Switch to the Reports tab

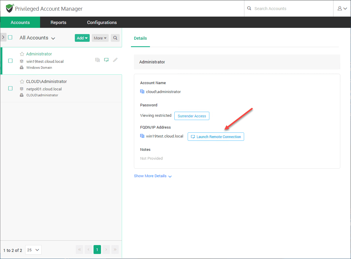(x=58, y=22)
